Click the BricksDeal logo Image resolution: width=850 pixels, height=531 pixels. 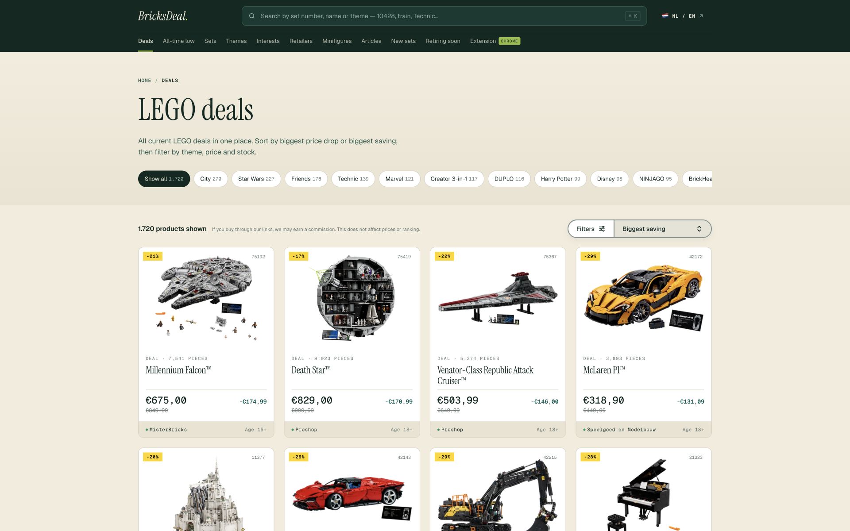coord(162,16)
